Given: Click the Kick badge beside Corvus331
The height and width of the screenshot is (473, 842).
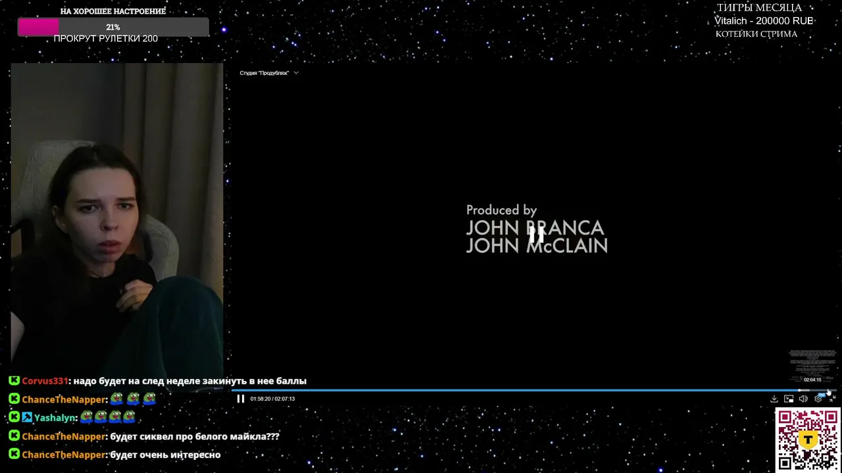Looking at the screenshot, I should coord(14,380).
